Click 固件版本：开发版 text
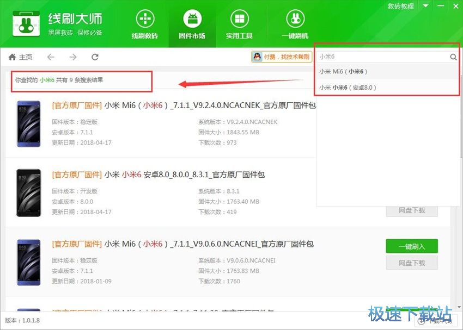This screenshot has height=330, width=463. pos(75,191)
